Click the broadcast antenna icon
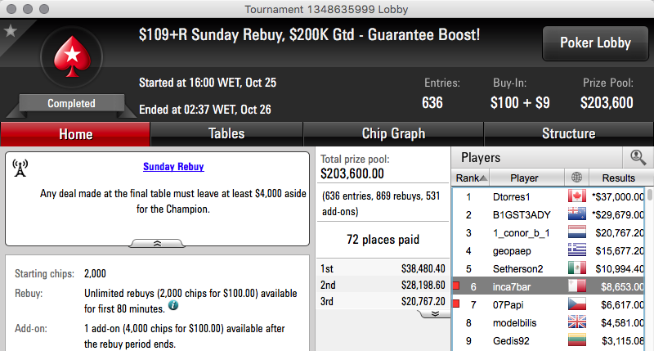 click(20, 168)
